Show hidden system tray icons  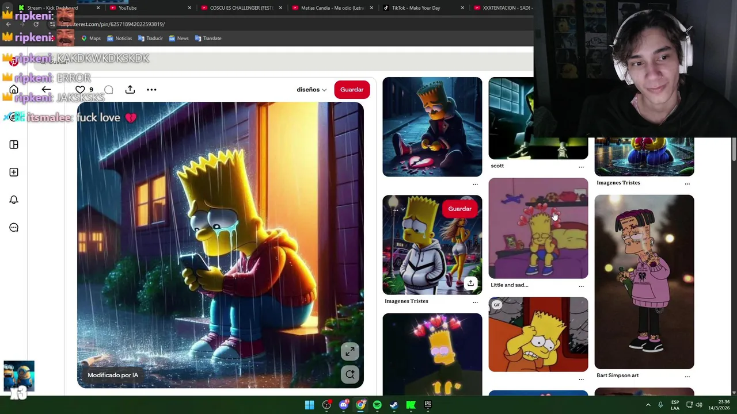pos(648,405)
